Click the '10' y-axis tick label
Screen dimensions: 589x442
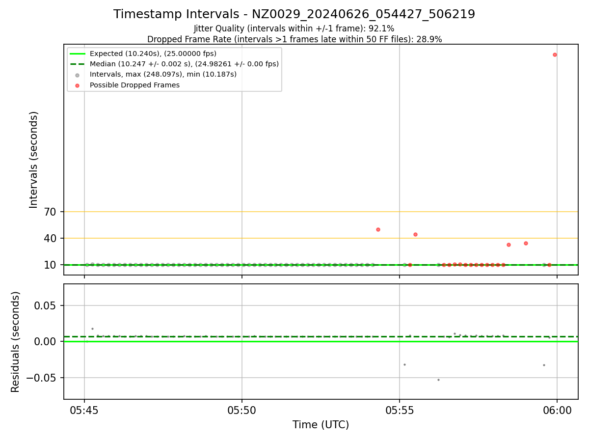point(51,265)
